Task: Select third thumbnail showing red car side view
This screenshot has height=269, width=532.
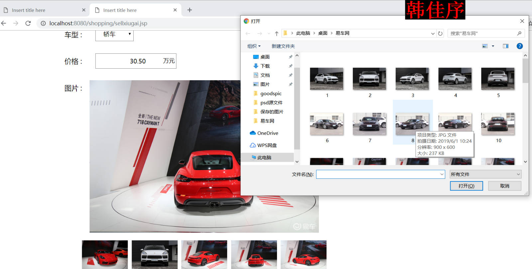Action: pyautogui.click(x=204, y=254)
